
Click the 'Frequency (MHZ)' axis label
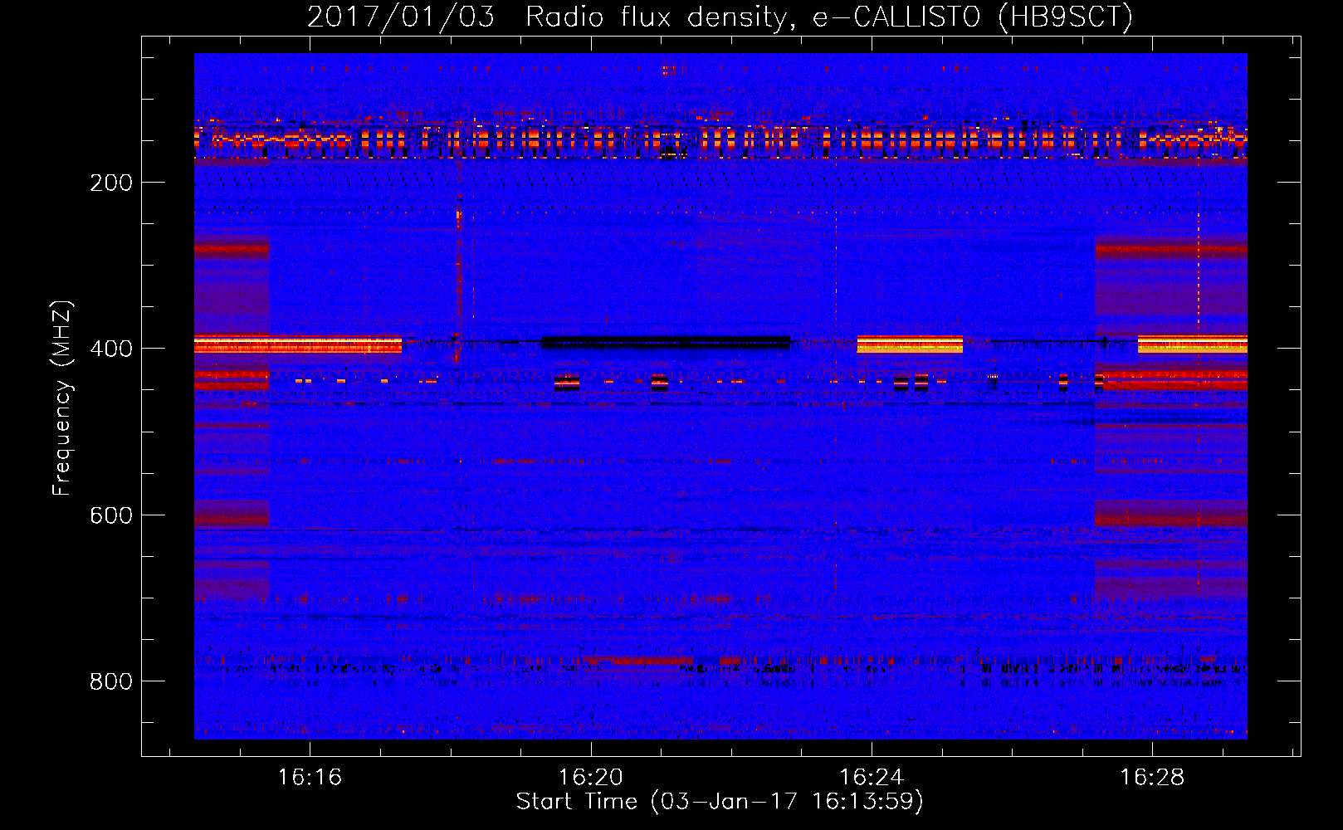(x=62, y=398)
